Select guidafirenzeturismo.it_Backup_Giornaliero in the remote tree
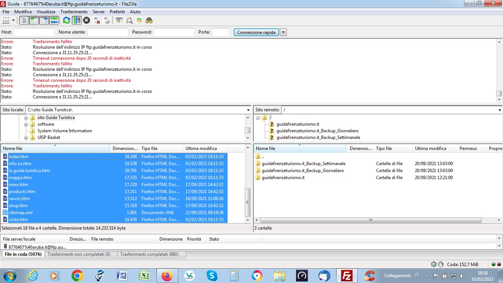 coord(317,131)
